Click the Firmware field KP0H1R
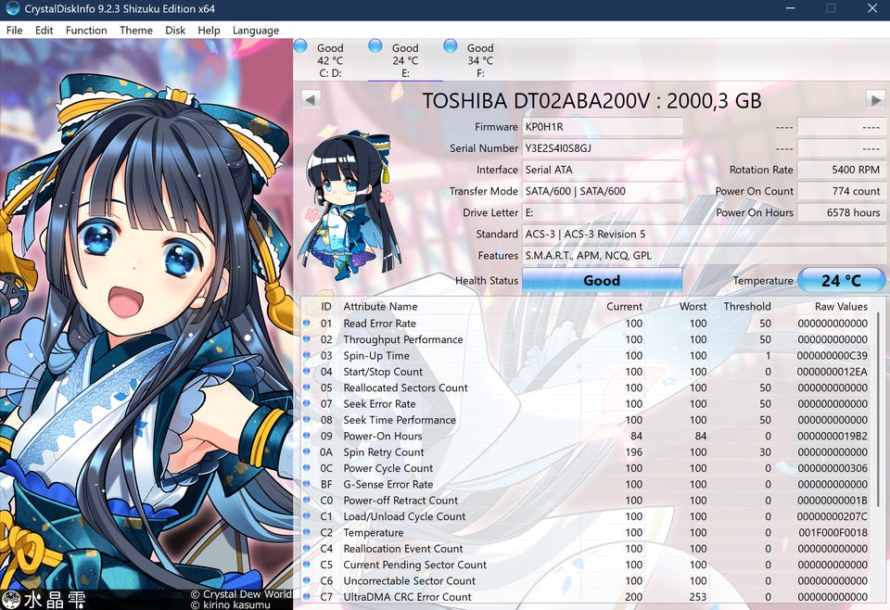The width and height of the screenshot is (890, 610). pos(602,126)
